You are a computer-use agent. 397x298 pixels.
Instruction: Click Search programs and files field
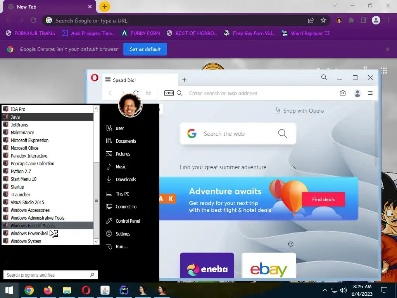(50, 275)
